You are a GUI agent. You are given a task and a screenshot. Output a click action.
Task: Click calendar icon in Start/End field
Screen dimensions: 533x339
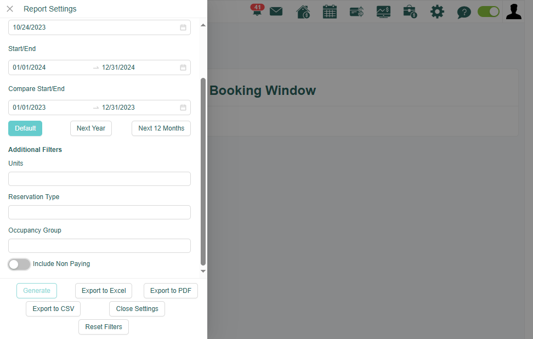183,67
